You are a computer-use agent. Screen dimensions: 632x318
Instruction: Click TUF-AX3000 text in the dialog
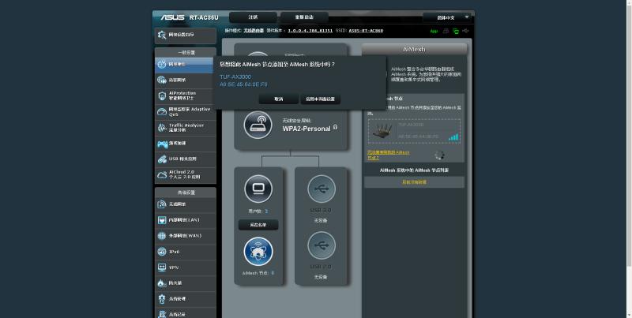click(x=235, y=77)
